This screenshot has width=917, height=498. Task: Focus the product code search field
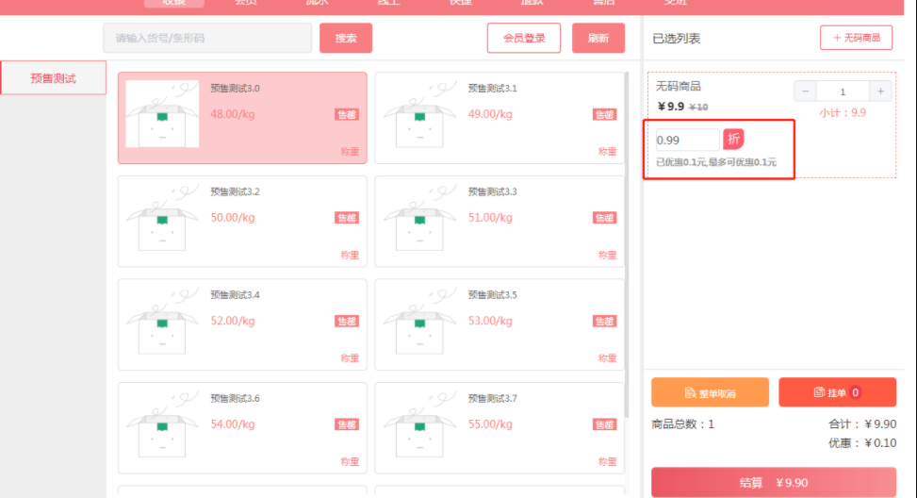(207, 38)
